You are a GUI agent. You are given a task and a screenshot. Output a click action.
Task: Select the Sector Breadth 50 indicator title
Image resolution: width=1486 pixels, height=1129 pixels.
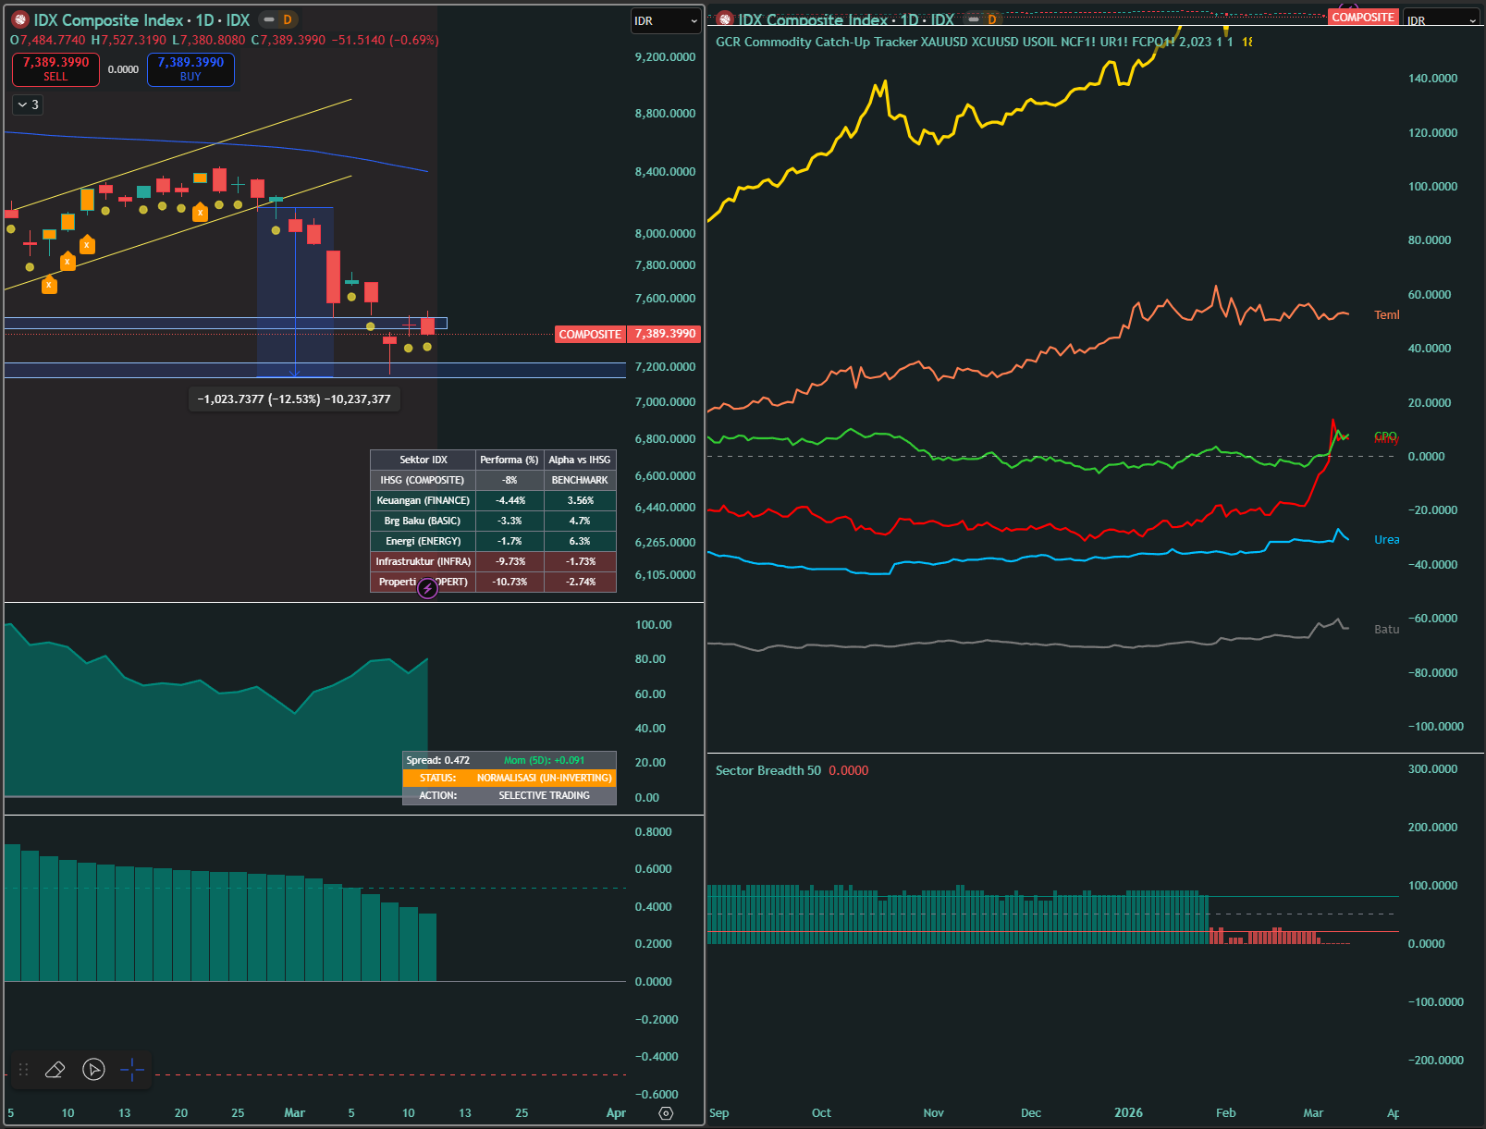point(768,770)
